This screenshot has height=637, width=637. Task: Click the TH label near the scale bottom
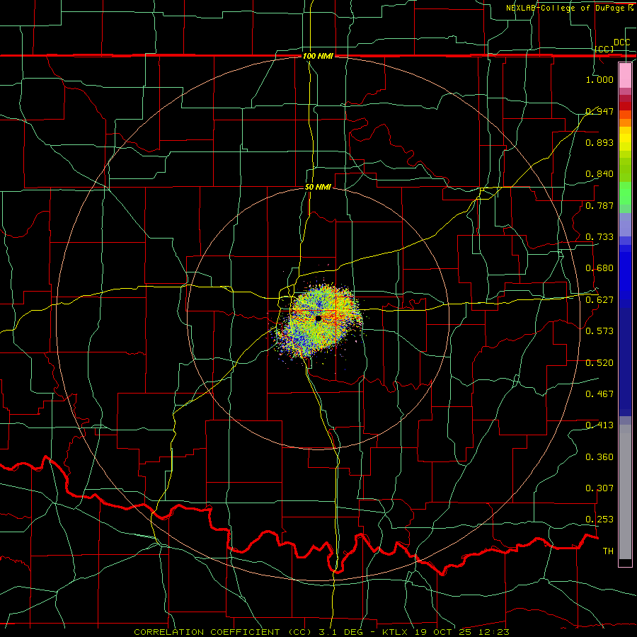tap(608, 551)
